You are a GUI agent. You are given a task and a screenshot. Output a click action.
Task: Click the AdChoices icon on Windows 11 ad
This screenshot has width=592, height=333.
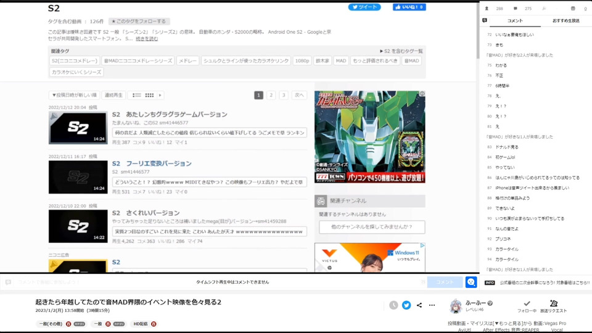[422, 246]
